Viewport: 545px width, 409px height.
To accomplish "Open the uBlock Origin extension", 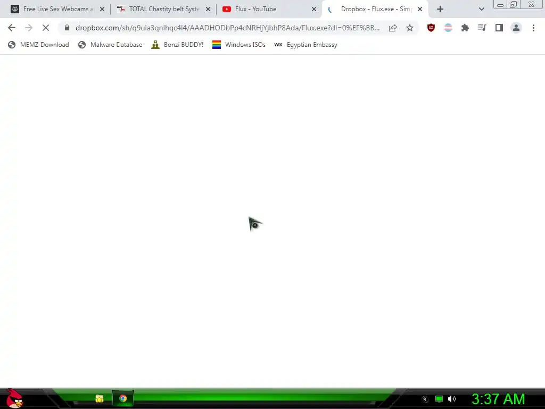I will click(431, 28).
